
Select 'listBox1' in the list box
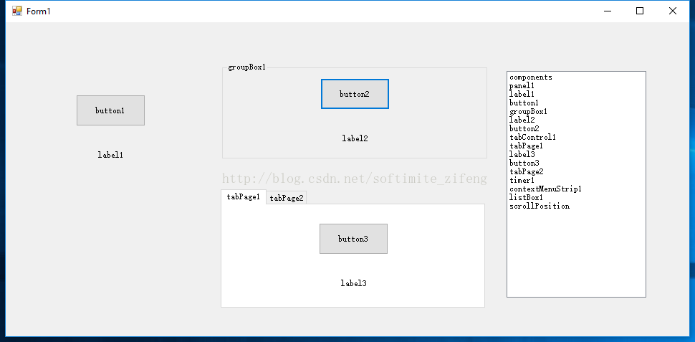576,197
